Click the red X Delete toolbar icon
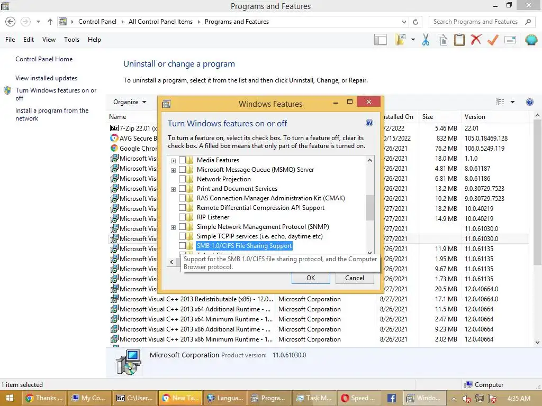Screen dimensions: 542x406 coord(476,39)
